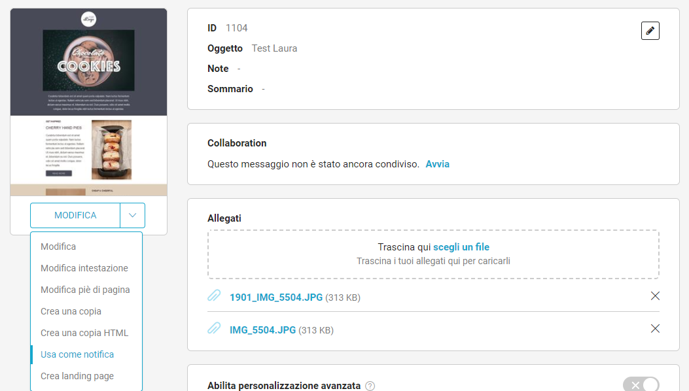Click paperclip icon beside IMG_5504.JPG
Screen dimensions: 689x391
coord(214,329)
